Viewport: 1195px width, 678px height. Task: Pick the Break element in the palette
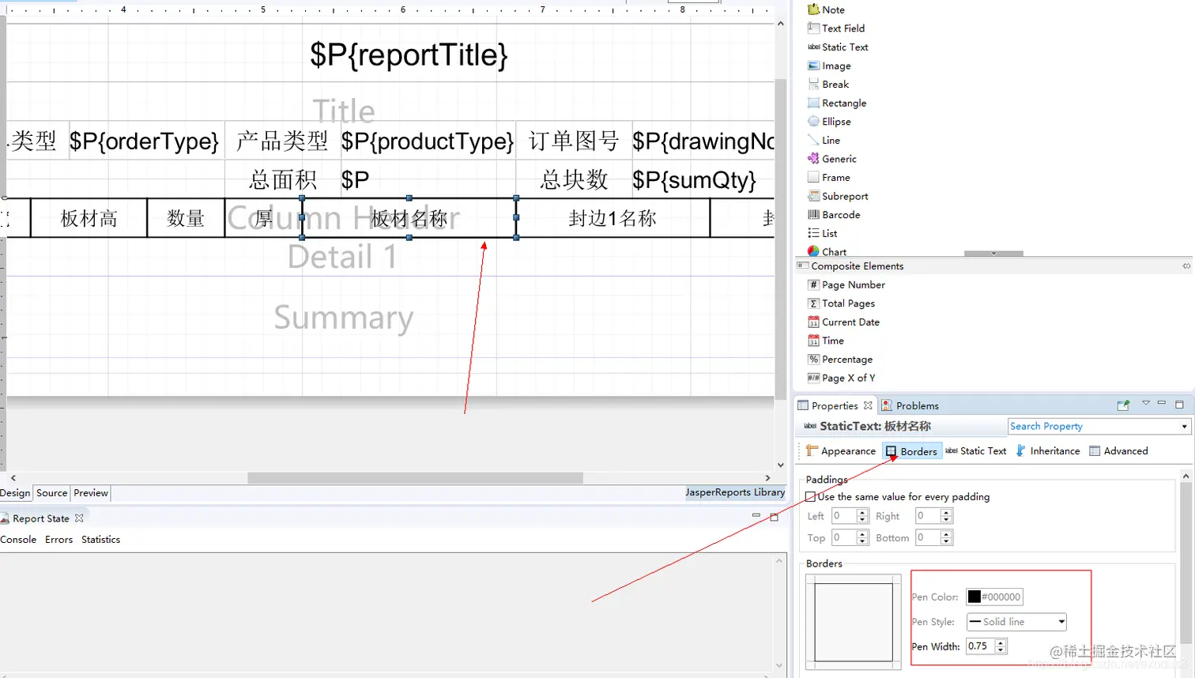827,85
